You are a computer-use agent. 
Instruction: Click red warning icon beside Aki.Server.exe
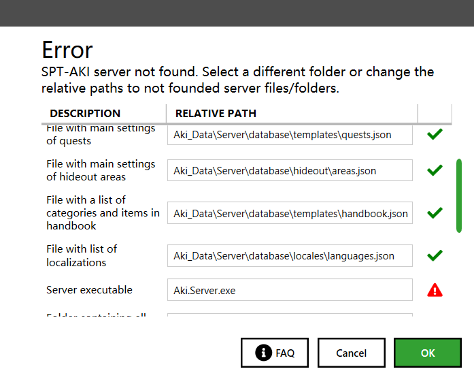435,290
